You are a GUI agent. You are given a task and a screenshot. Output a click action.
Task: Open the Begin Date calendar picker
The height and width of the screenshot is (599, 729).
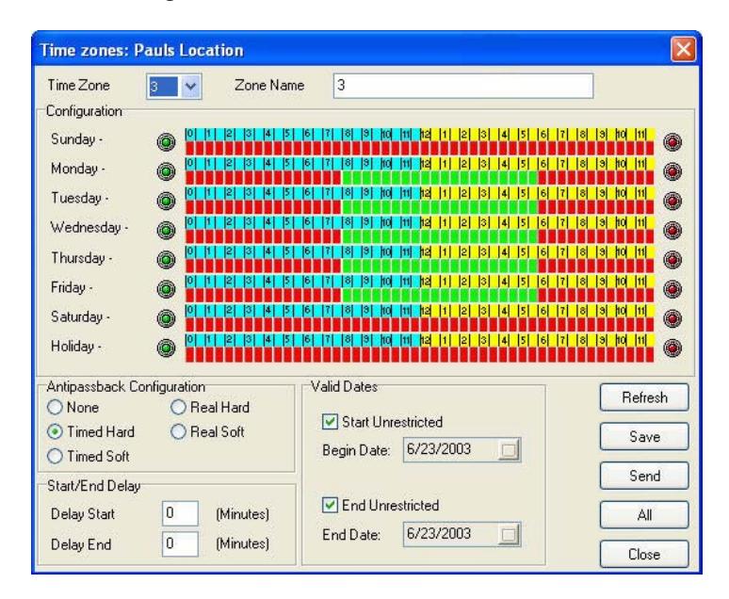click(x=509, y=450)
